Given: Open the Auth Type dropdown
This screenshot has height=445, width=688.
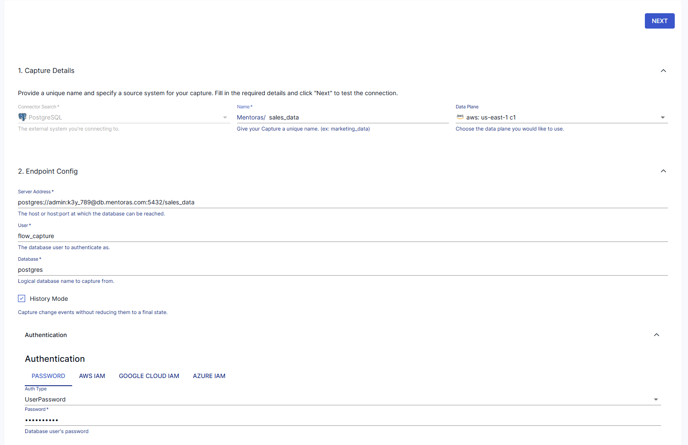Looking at the screenshot, I should click(x=656, y=399).
